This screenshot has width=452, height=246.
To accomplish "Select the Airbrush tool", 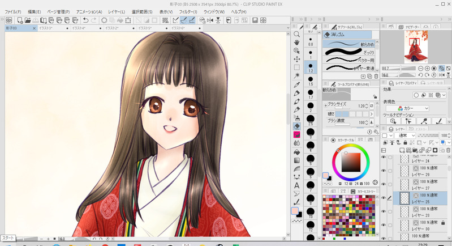I will click(296, 118).
